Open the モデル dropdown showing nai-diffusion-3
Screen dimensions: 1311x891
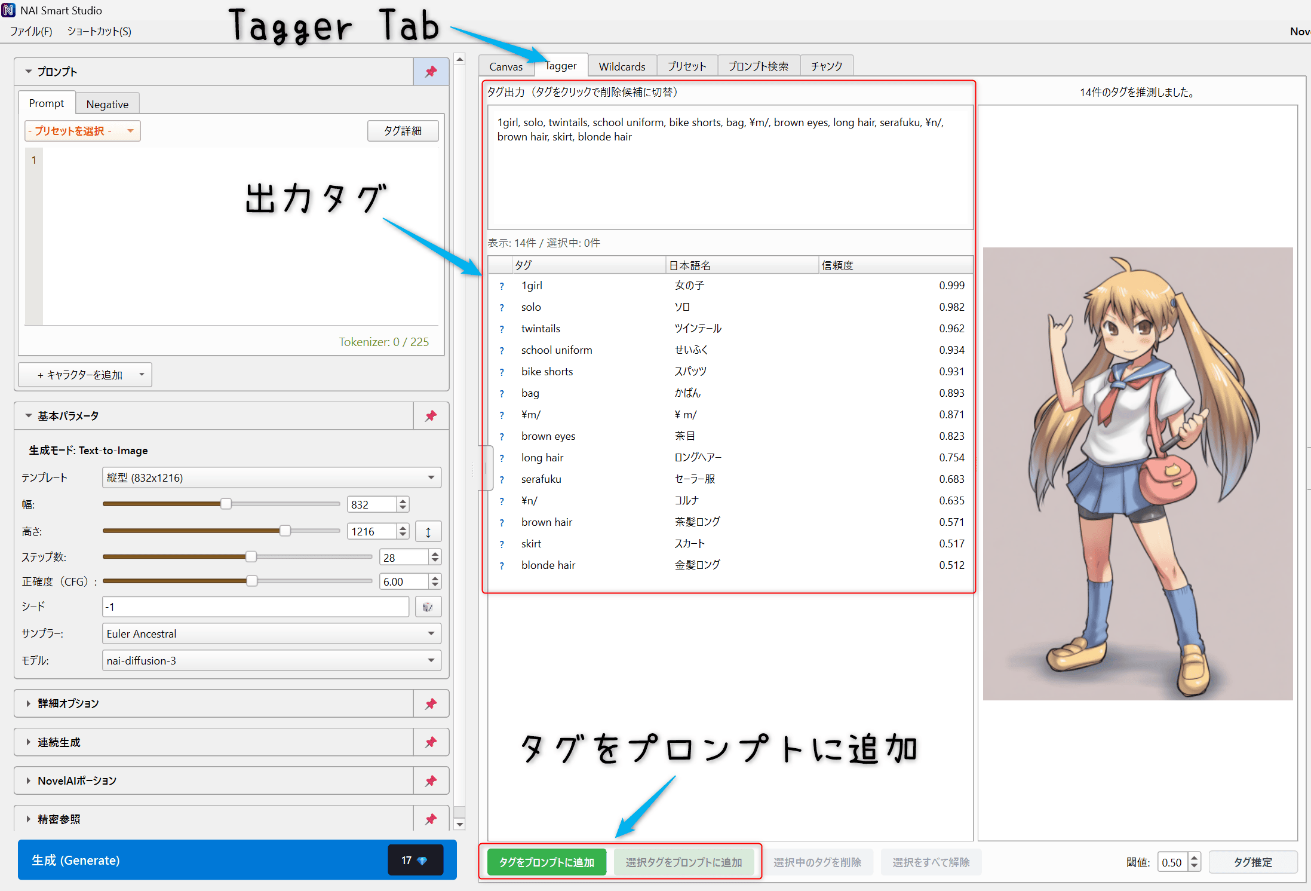(271, 660)
